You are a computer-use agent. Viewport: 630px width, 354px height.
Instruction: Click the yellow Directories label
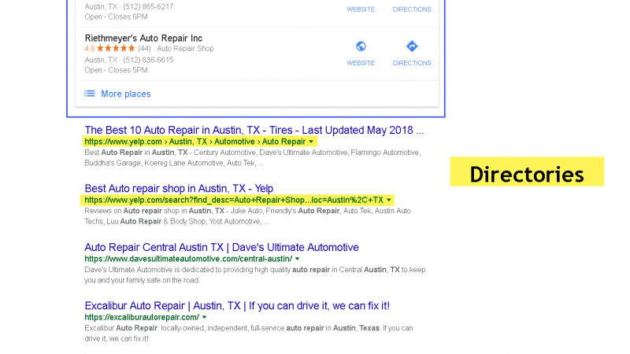coord(526,172)
